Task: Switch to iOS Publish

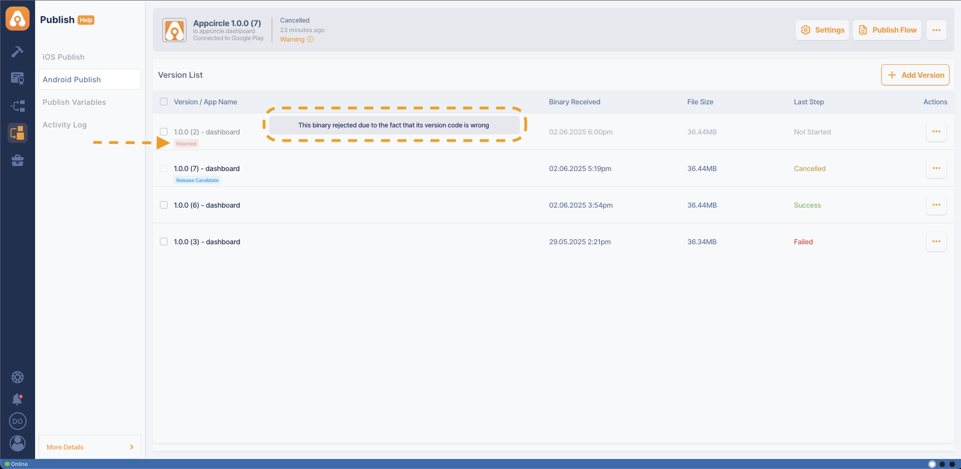Action: coord(64,57)
